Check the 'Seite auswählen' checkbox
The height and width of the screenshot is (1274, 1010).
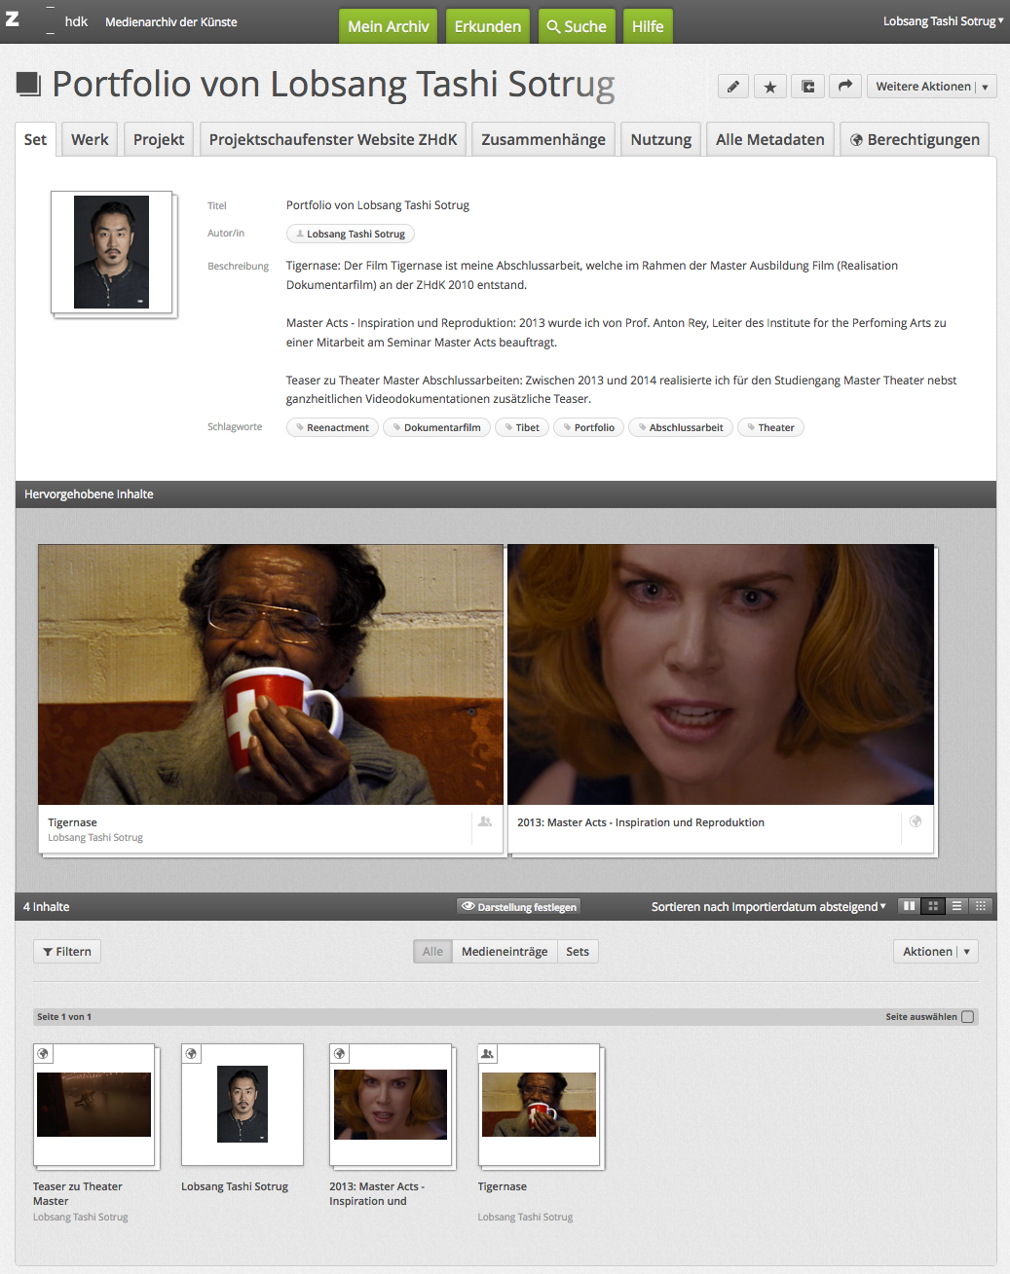pos(967,1017)
